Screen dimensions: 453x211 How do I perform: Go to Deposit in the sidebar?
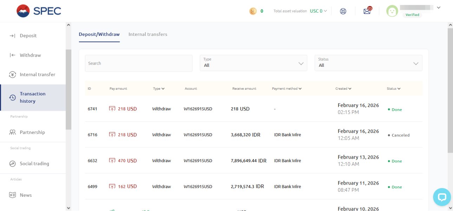(28, 36)
